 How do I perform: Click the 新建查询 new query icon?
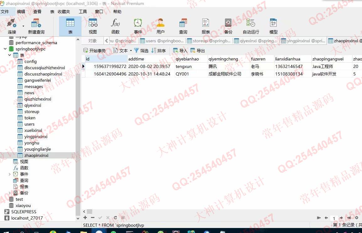pyautogui.click(x=36, y=26)
